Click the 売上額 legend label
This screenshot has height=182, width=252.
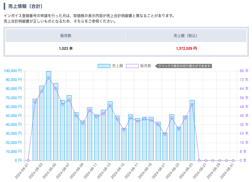tap(118, 66)
